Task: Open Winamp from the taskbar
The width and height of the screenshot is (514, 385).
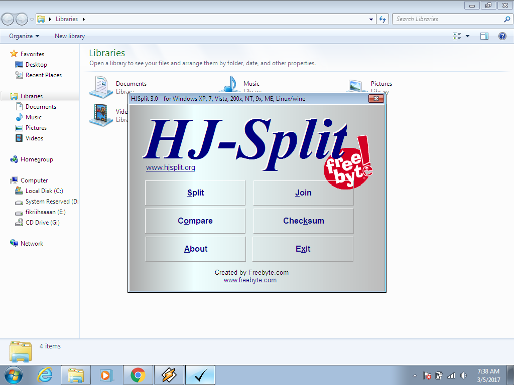Action: coord(169,374)
